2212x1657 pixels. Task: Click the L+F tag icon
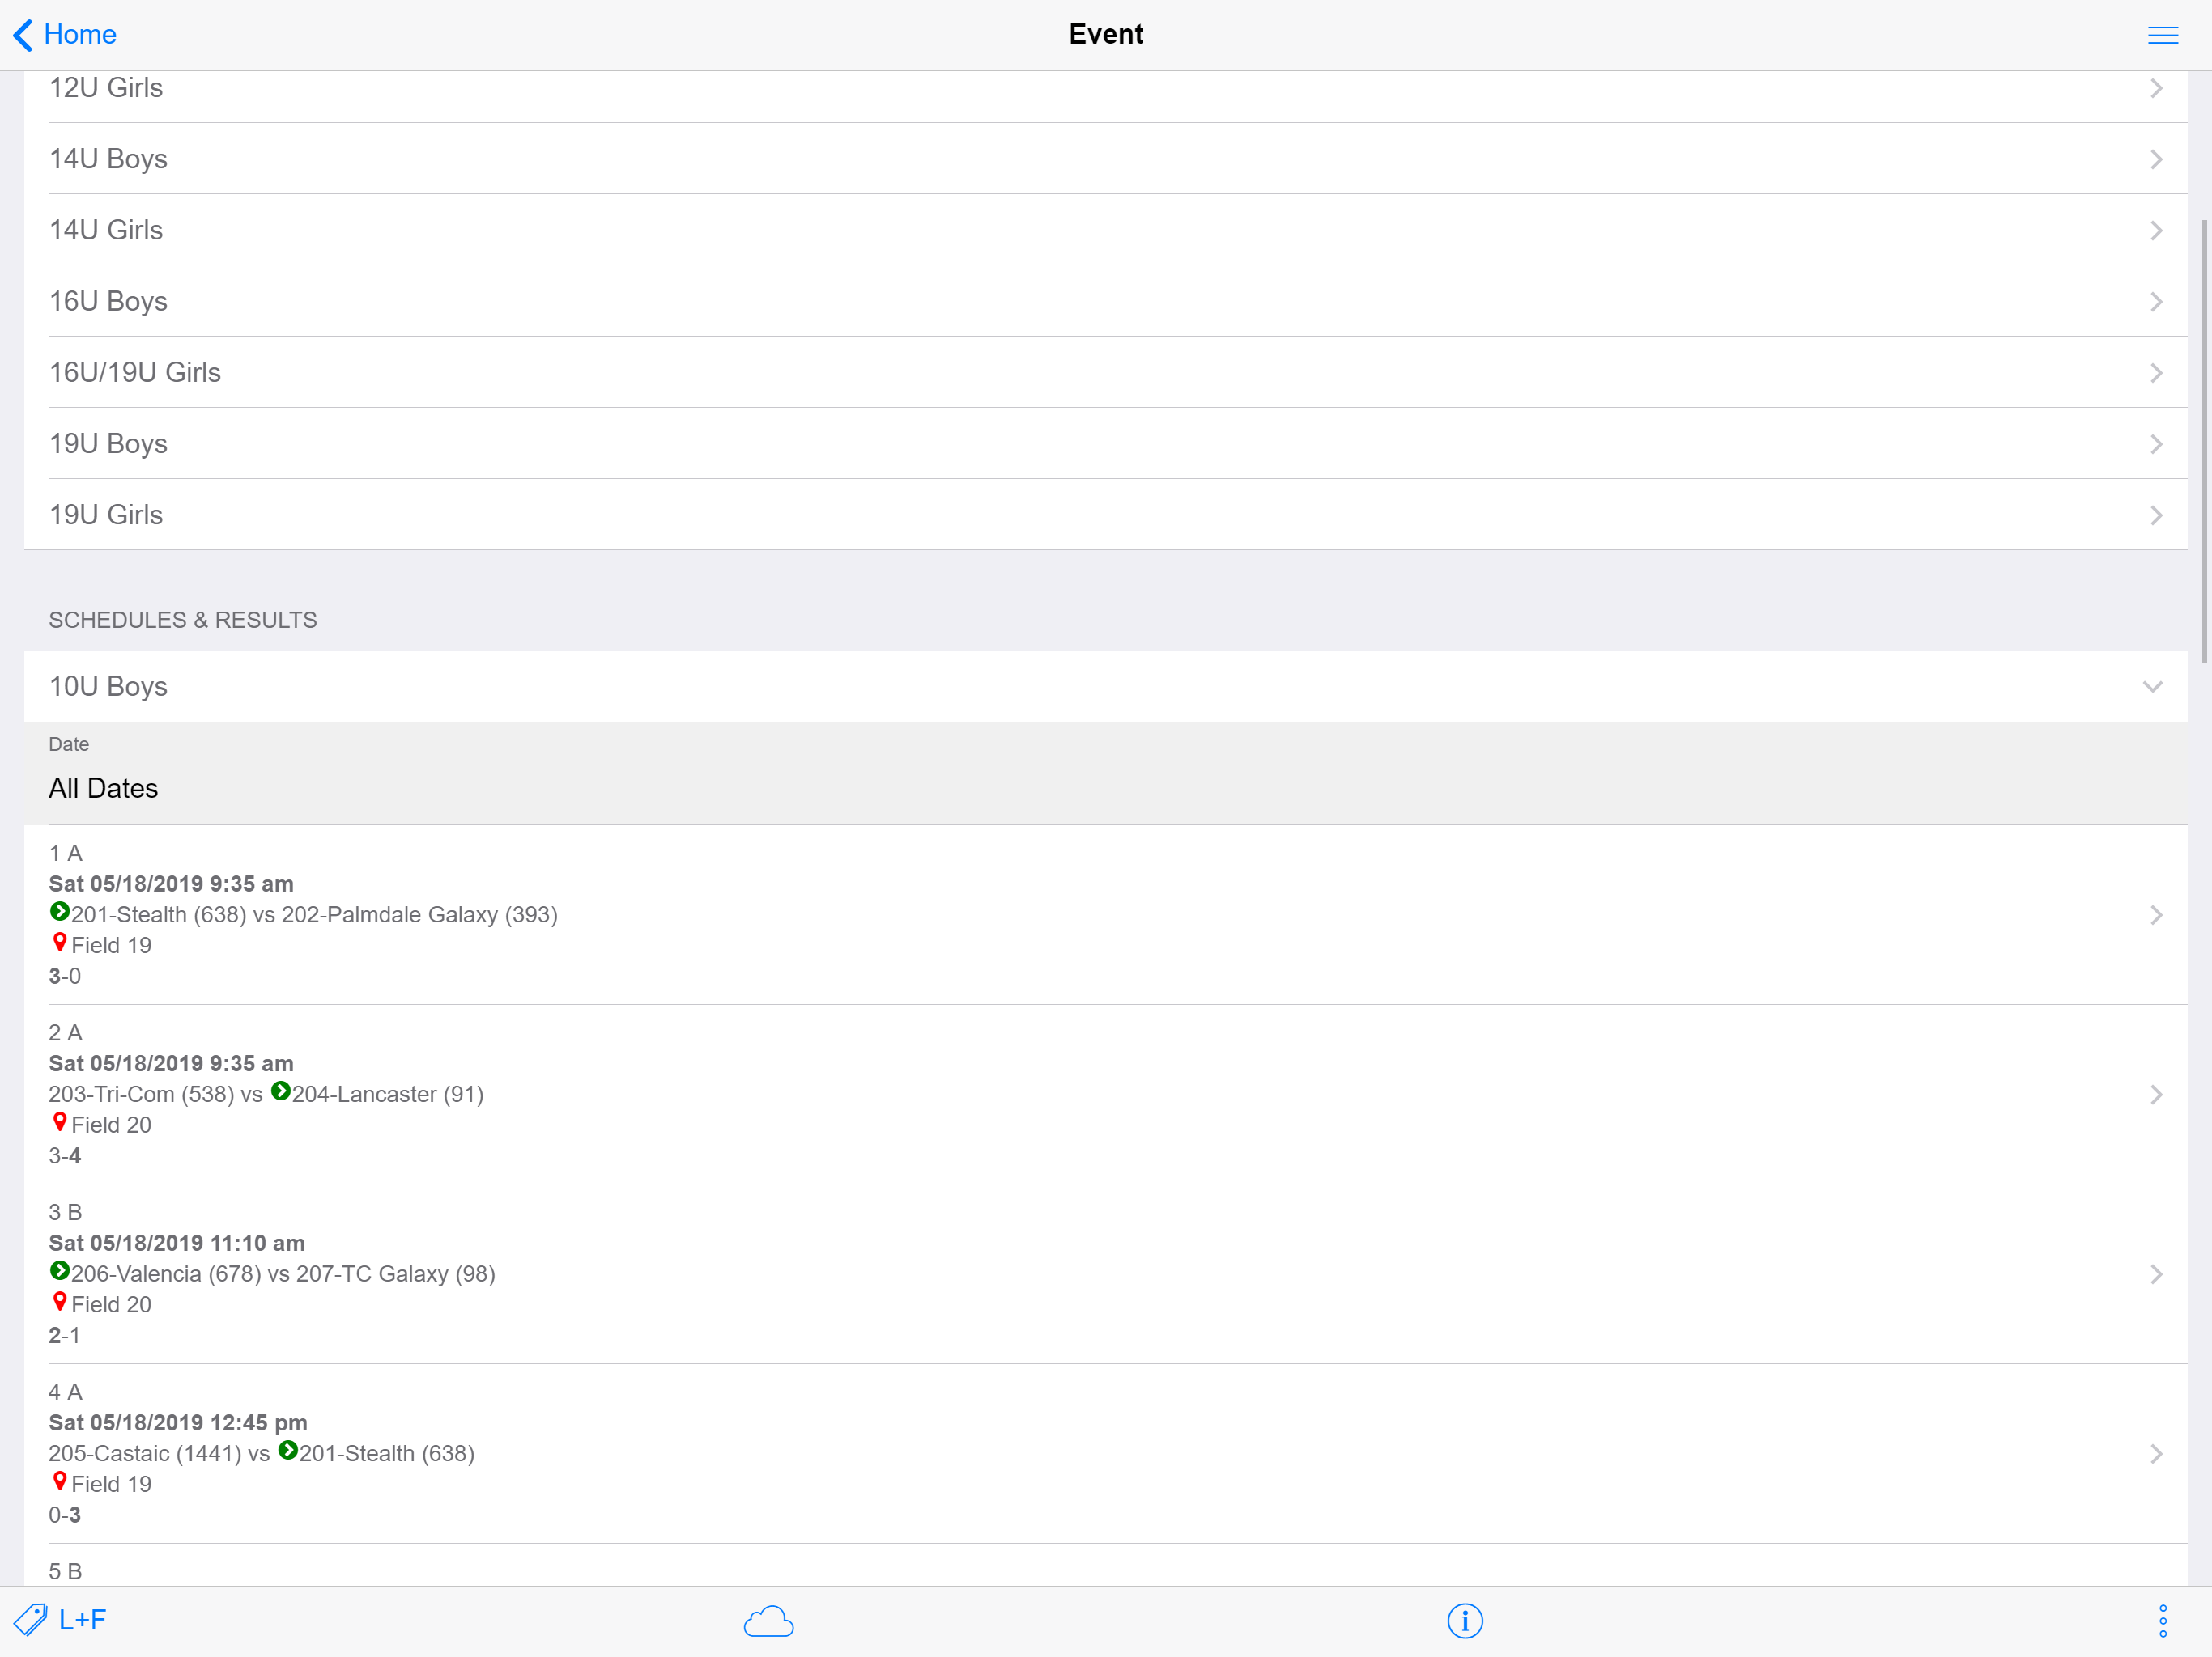30,1620
